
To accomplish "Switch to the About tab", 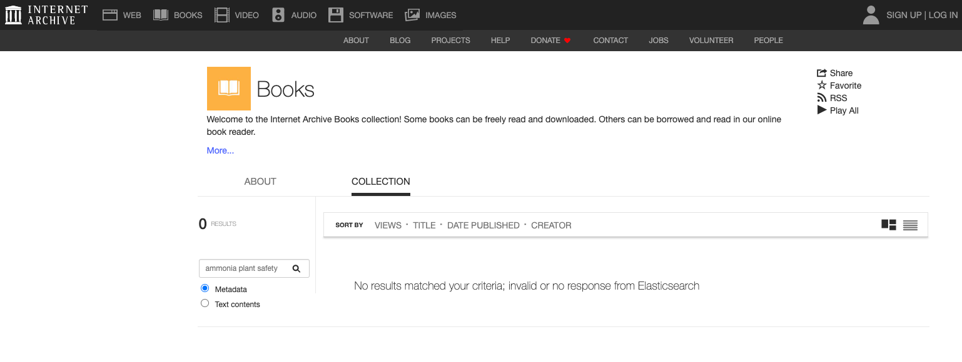I will 260,182.
